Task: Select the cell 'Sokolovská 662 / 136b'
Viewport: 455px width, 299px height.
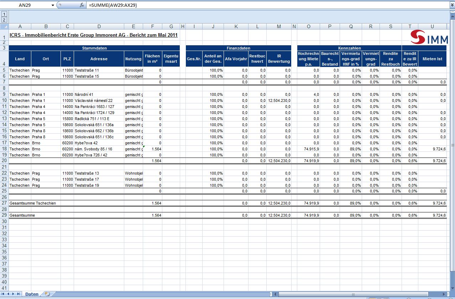Action: point(99,131)
